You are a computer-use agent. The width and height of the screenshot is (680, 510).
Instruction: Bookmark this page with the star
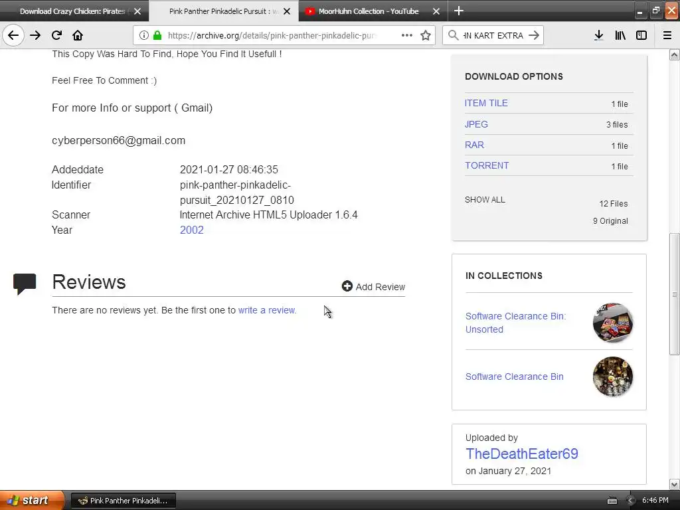426,35
